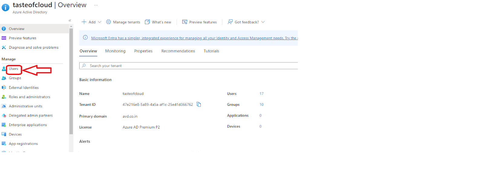Open App registrations menu item
This screenshot has width=484, height=188.
point(23,144)
